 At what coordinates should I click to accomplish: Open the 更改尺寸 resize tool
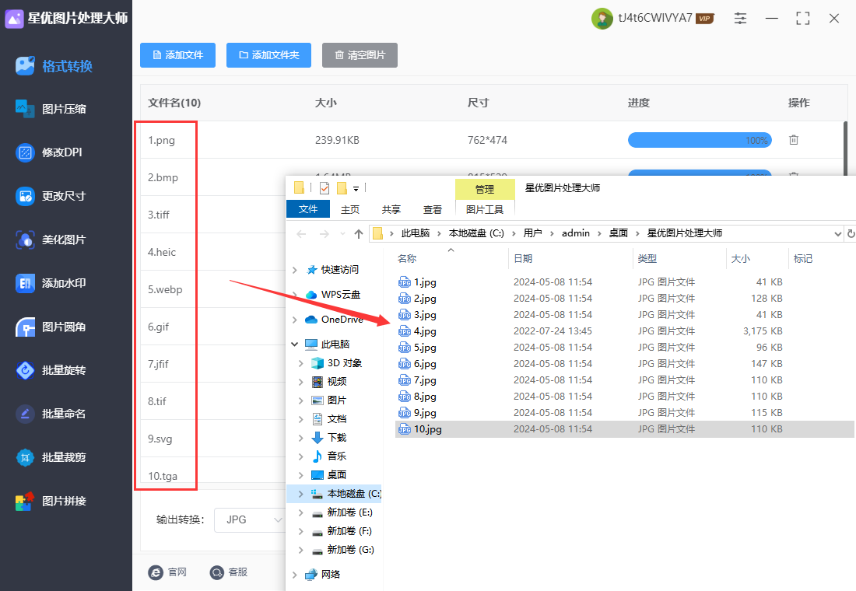point(51,196)
